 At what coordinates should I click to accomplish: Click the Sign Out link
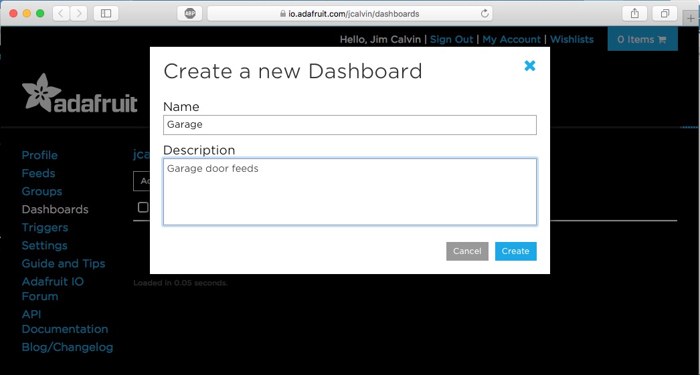pyautogui.click(x=451, y=39)
